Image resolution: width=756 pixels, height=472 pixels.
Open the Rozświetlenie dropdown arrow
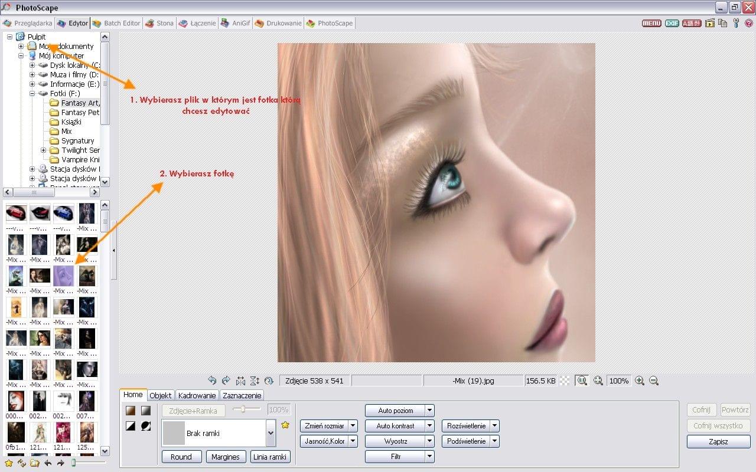pyautogui.click(x=495, y=426)
